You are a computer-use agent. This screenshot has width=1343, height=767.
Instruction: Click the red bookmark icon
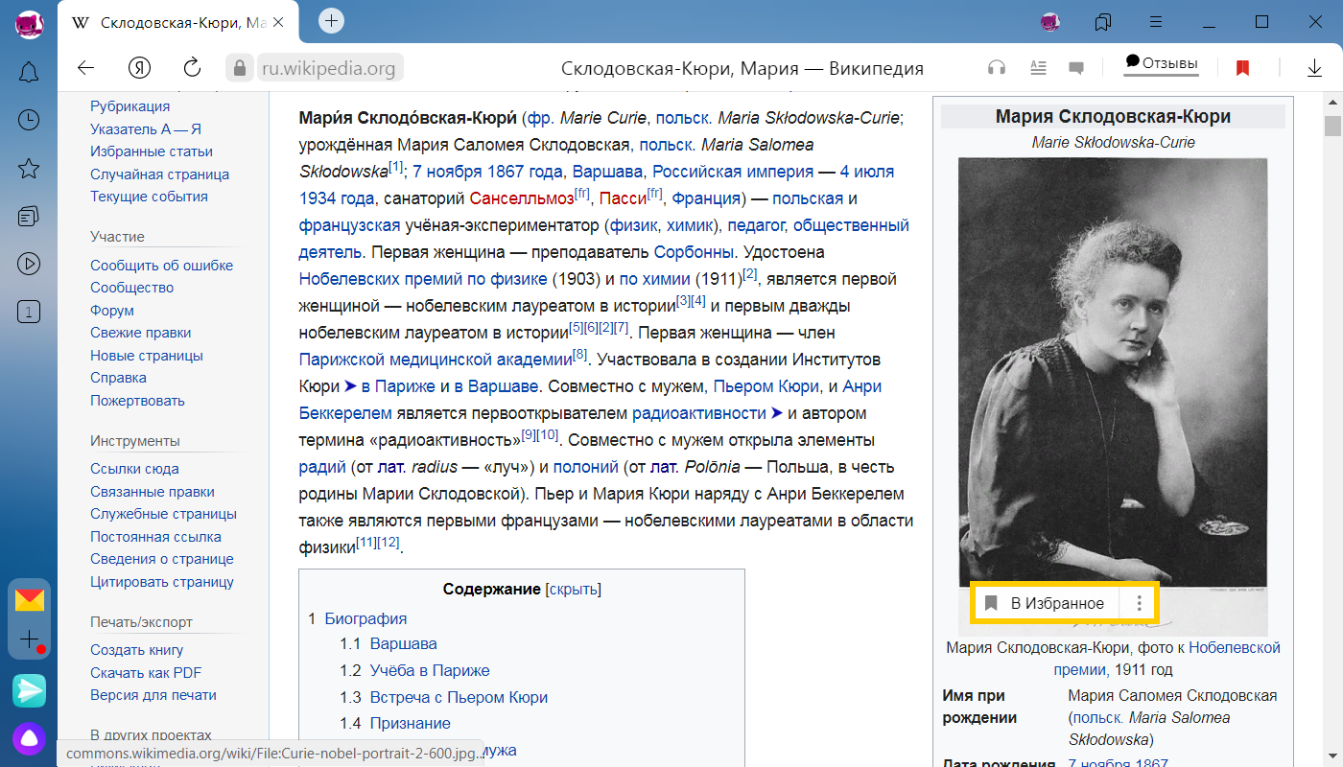1242,68
